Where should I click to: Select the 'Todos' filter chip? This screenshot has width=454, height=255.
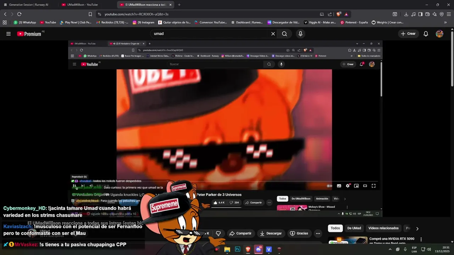tap(335, 228)
